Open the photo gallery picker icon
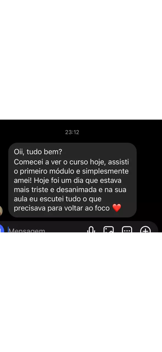 109,230
